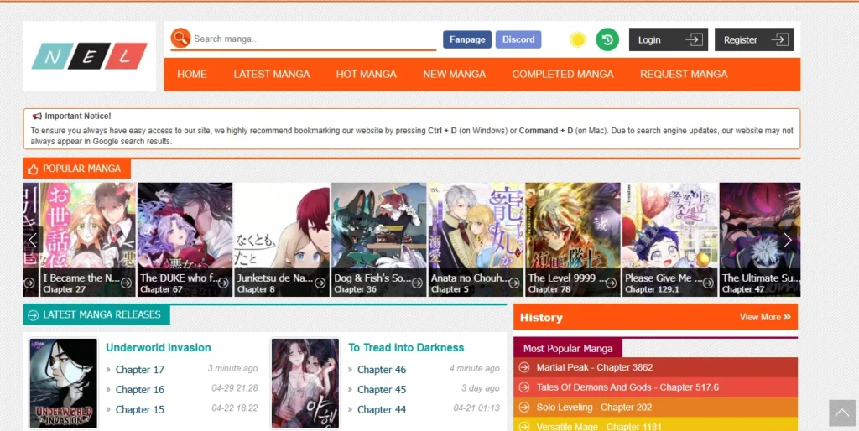Click the arrow icon on Dog & Fish's So... card
This screenshot has width=859, height=431.
[417, 283]
